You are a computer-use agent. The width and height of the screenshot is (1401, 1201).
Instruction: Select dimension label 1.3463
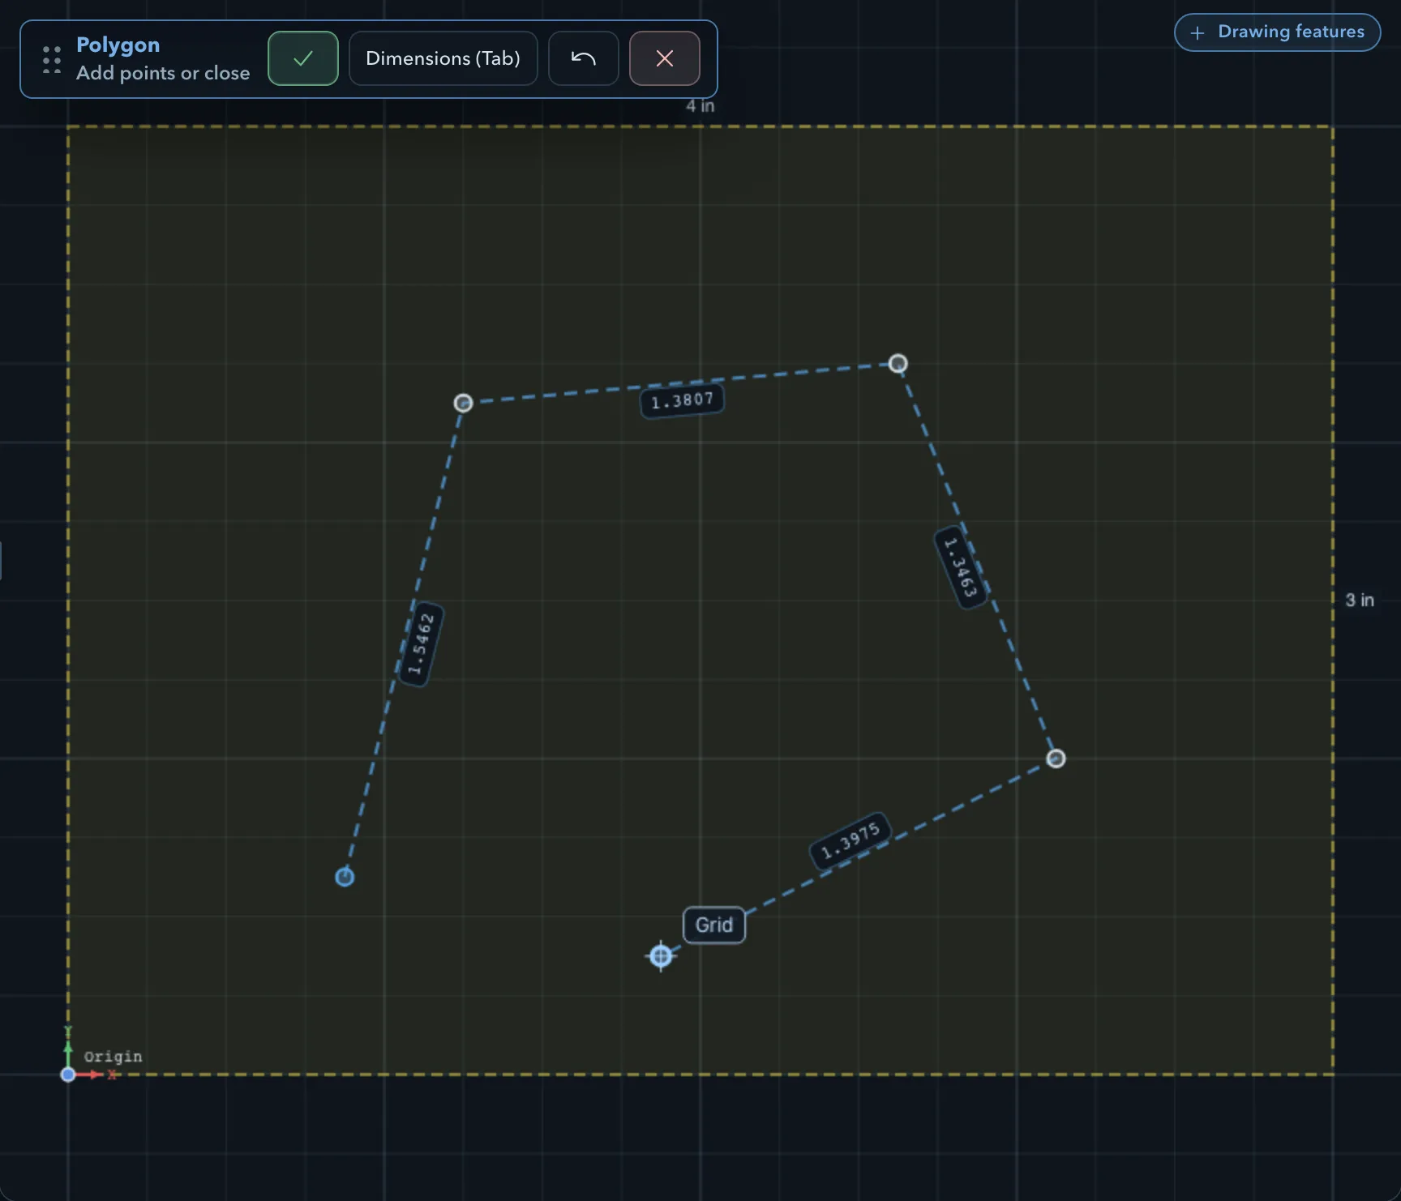click(x=961, y=567)
